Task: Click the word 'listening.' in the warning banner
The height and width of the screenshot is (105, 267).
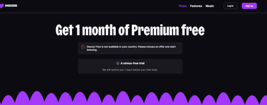Action: pyautogui.click(x=92, y=50)
